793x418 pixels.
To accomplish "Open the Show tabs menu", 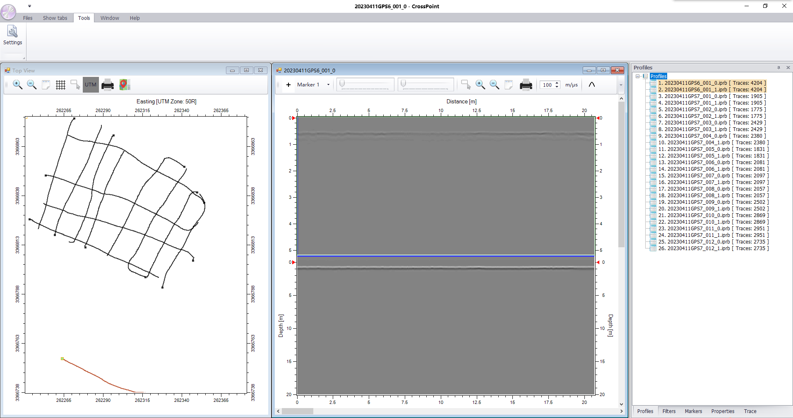I will (55, 18).
